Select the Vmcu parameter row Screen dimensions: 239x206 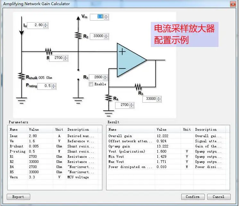[55, 177]
